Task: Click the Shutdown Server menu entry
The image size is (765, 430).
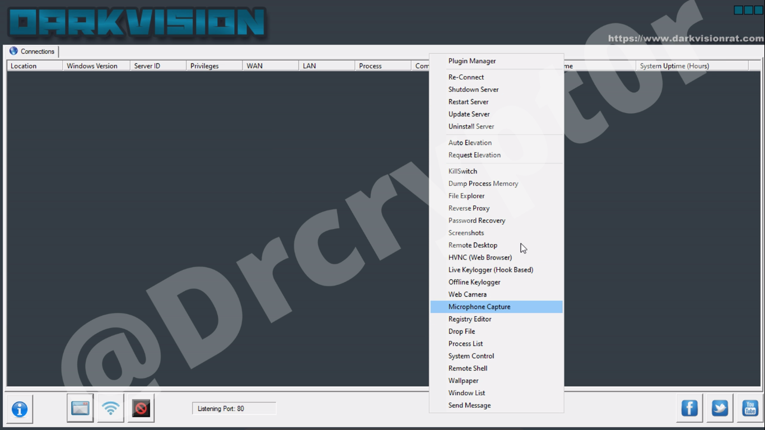Action: click(x=496, y=90)
